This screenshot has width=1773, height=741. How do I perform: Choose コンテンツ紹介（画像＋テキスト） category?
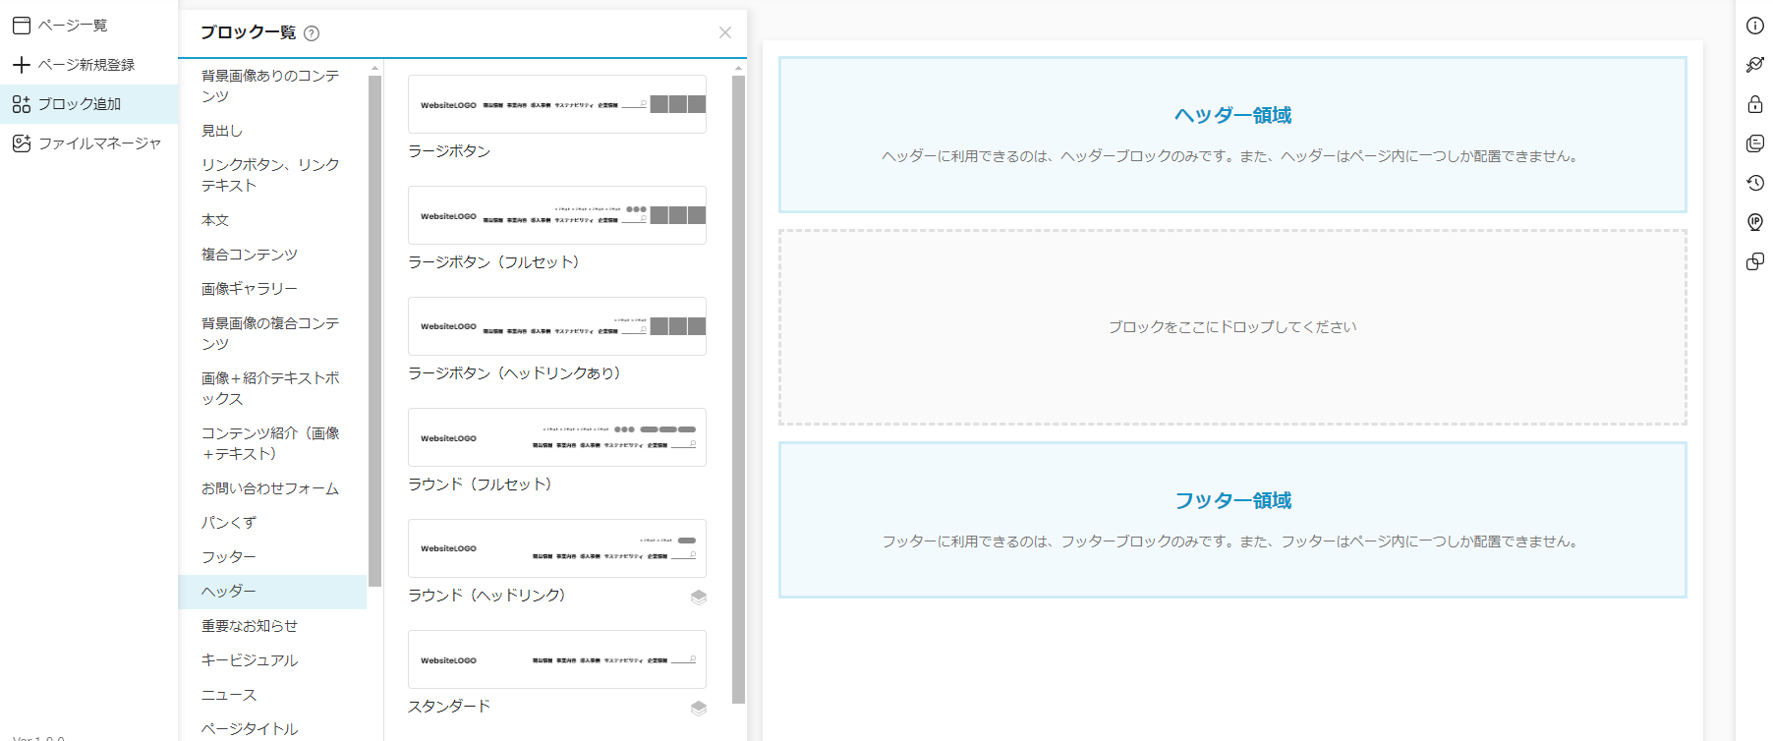coord(272,443)
